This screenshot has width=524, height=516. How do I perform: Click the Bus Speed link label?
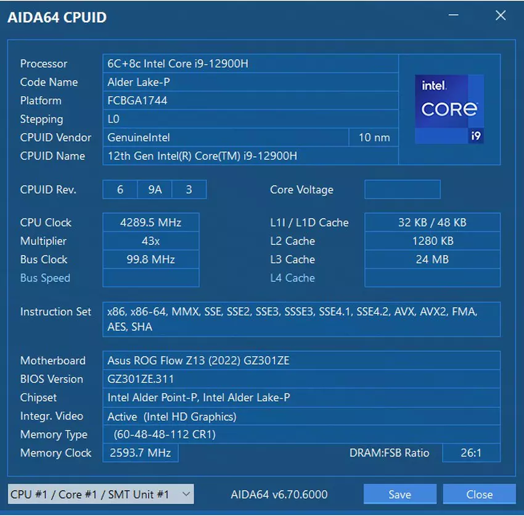pyautogui.click(x=45, y=278)
